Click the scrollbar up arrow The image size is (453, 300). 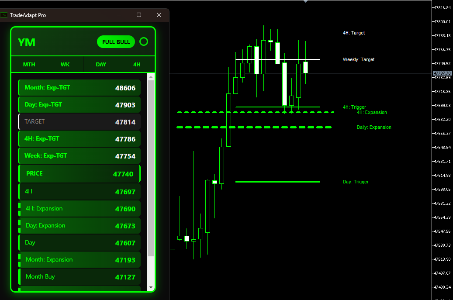(x=151, y=77)
